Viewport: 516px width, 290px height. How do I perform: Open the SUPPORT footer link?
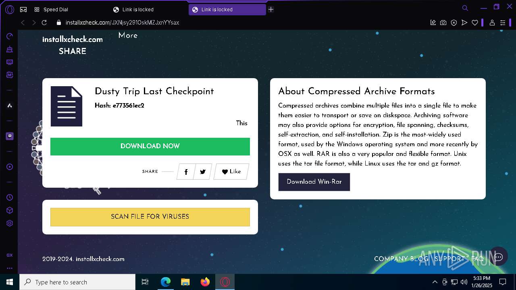pyautogui.click(x=449, y=259)
